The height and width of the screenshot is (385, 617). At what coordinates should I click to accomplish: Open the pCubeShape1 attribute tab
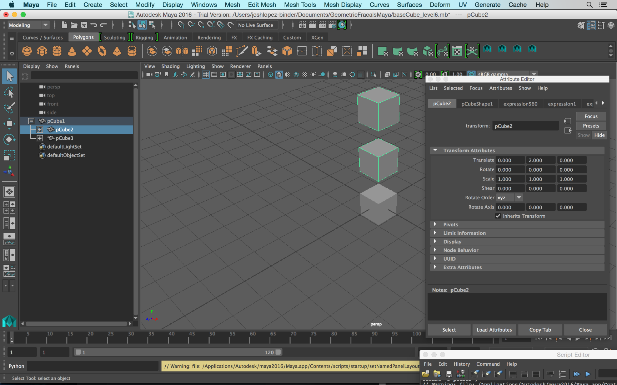click(x=477, y=104)
